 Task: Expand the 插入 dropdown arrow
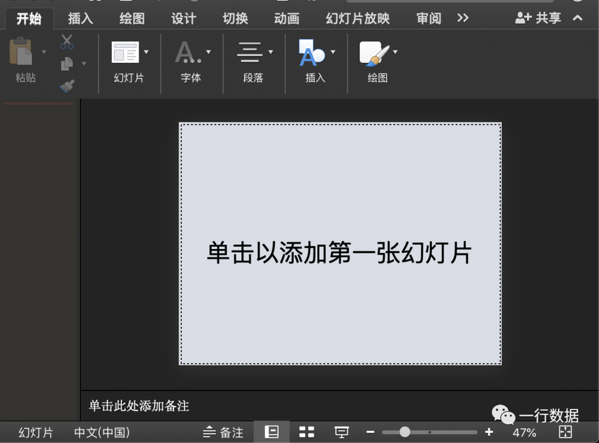click(x=333, y=51)
